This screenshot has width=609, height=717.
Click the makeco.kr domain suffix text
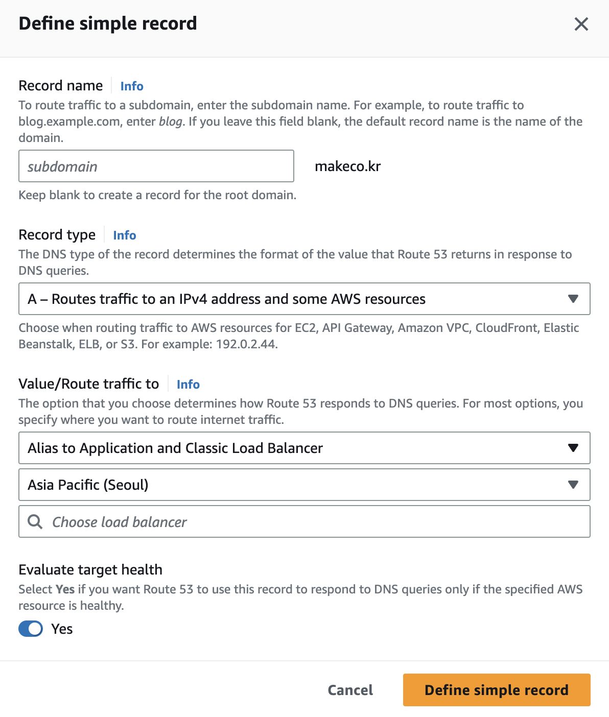348,166
